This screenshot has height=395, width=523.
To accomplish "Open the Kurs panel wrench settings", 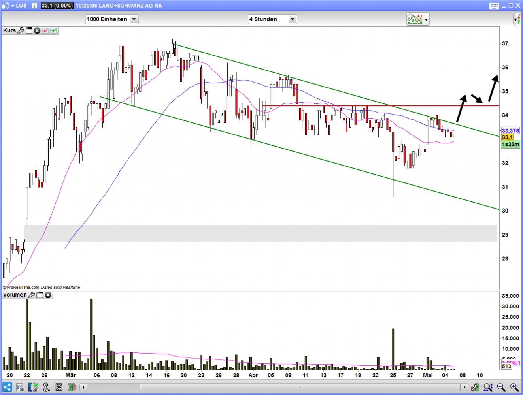I will 21,30.
